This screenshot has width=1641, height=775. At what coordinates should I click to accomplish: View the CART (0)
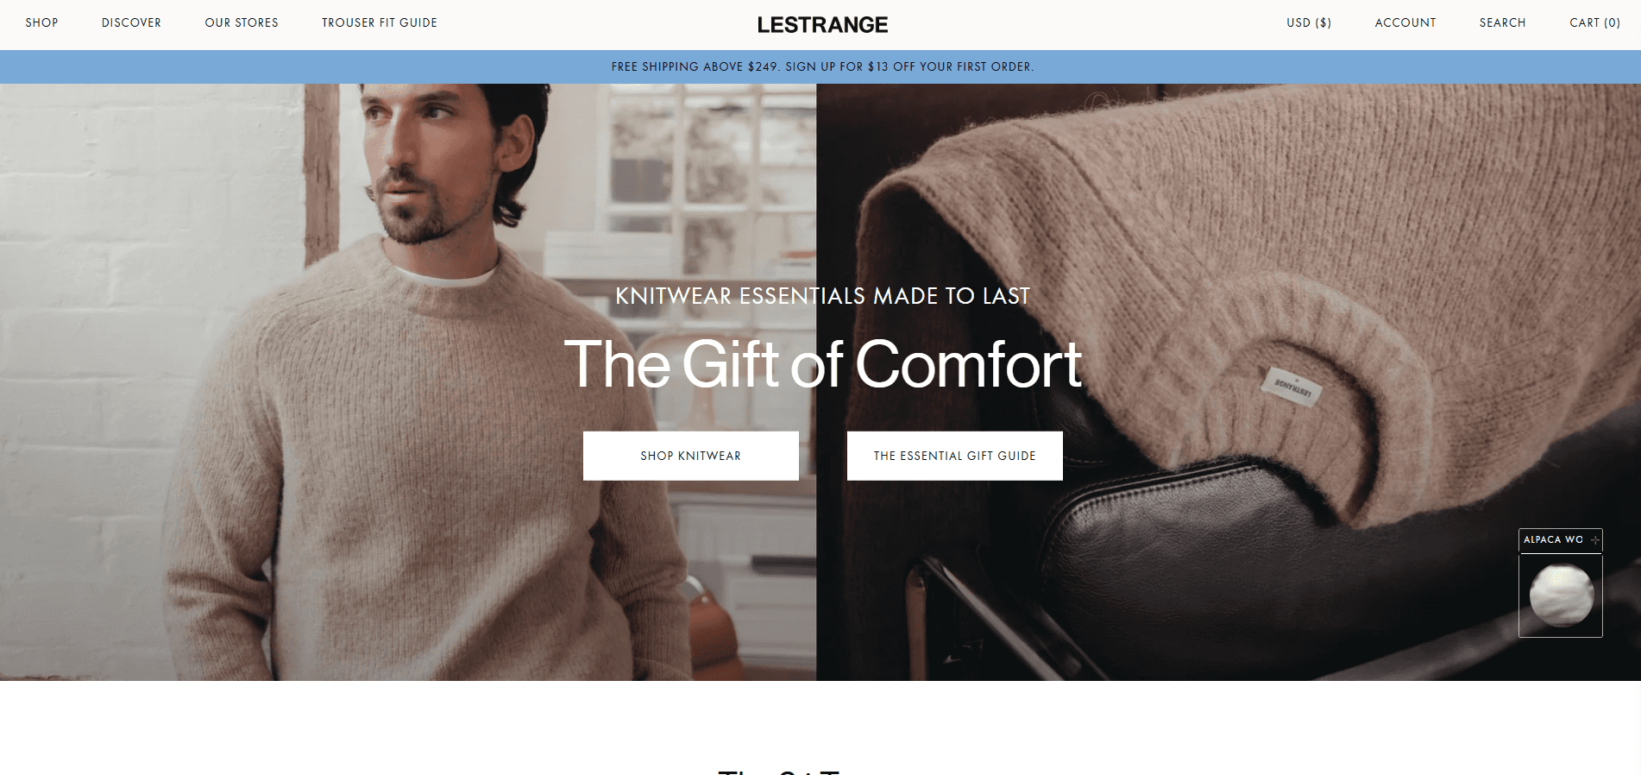point(1594,22)
